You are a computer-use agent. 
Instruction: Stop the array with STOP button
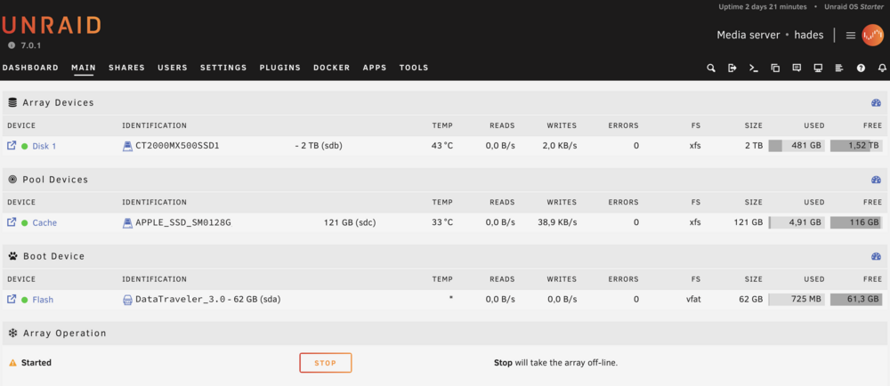[326, 363]
